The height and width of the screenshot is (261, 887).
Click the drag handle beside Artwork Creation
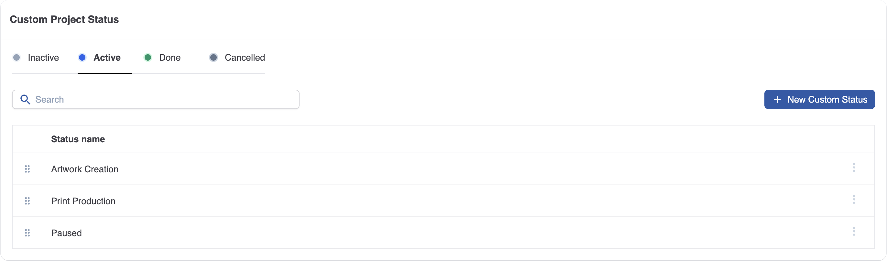click(27, 169)
